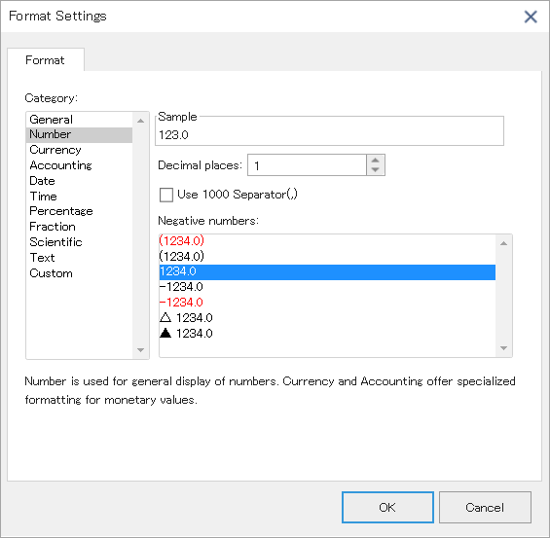Switch to the Format tab
The image size is (550, 538).
[x=45, y=60]
